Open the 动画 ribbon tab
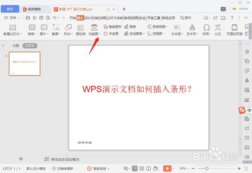252x173 pixels. tap(102, 18)
